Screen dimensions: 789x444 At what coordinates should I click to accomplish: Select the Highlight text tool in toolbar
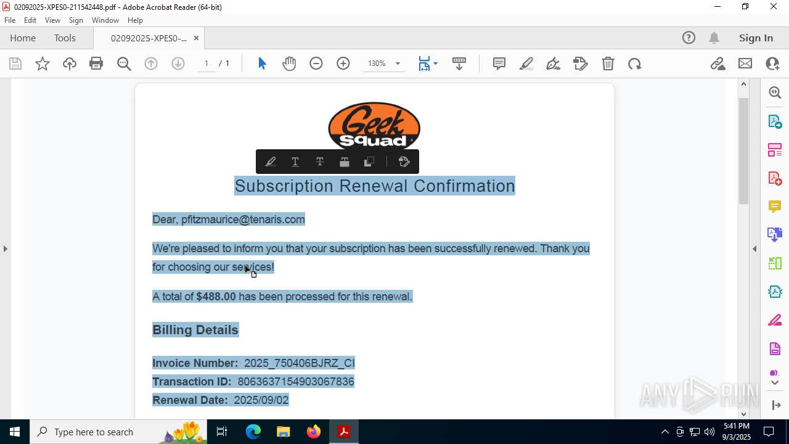coord(526,64)
